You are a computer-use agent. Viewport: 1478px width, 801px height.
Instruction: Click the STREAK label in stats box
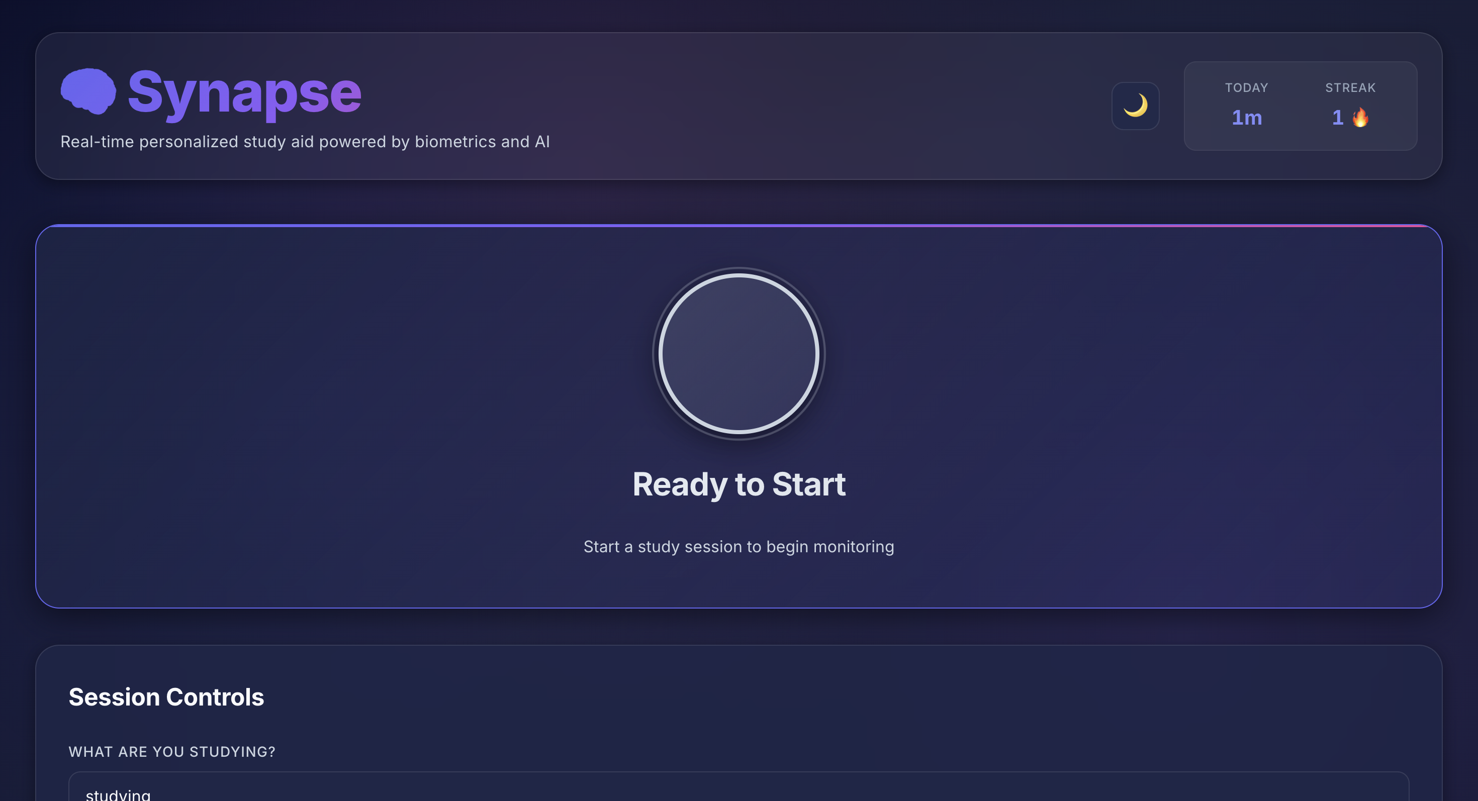[1350, 88]
